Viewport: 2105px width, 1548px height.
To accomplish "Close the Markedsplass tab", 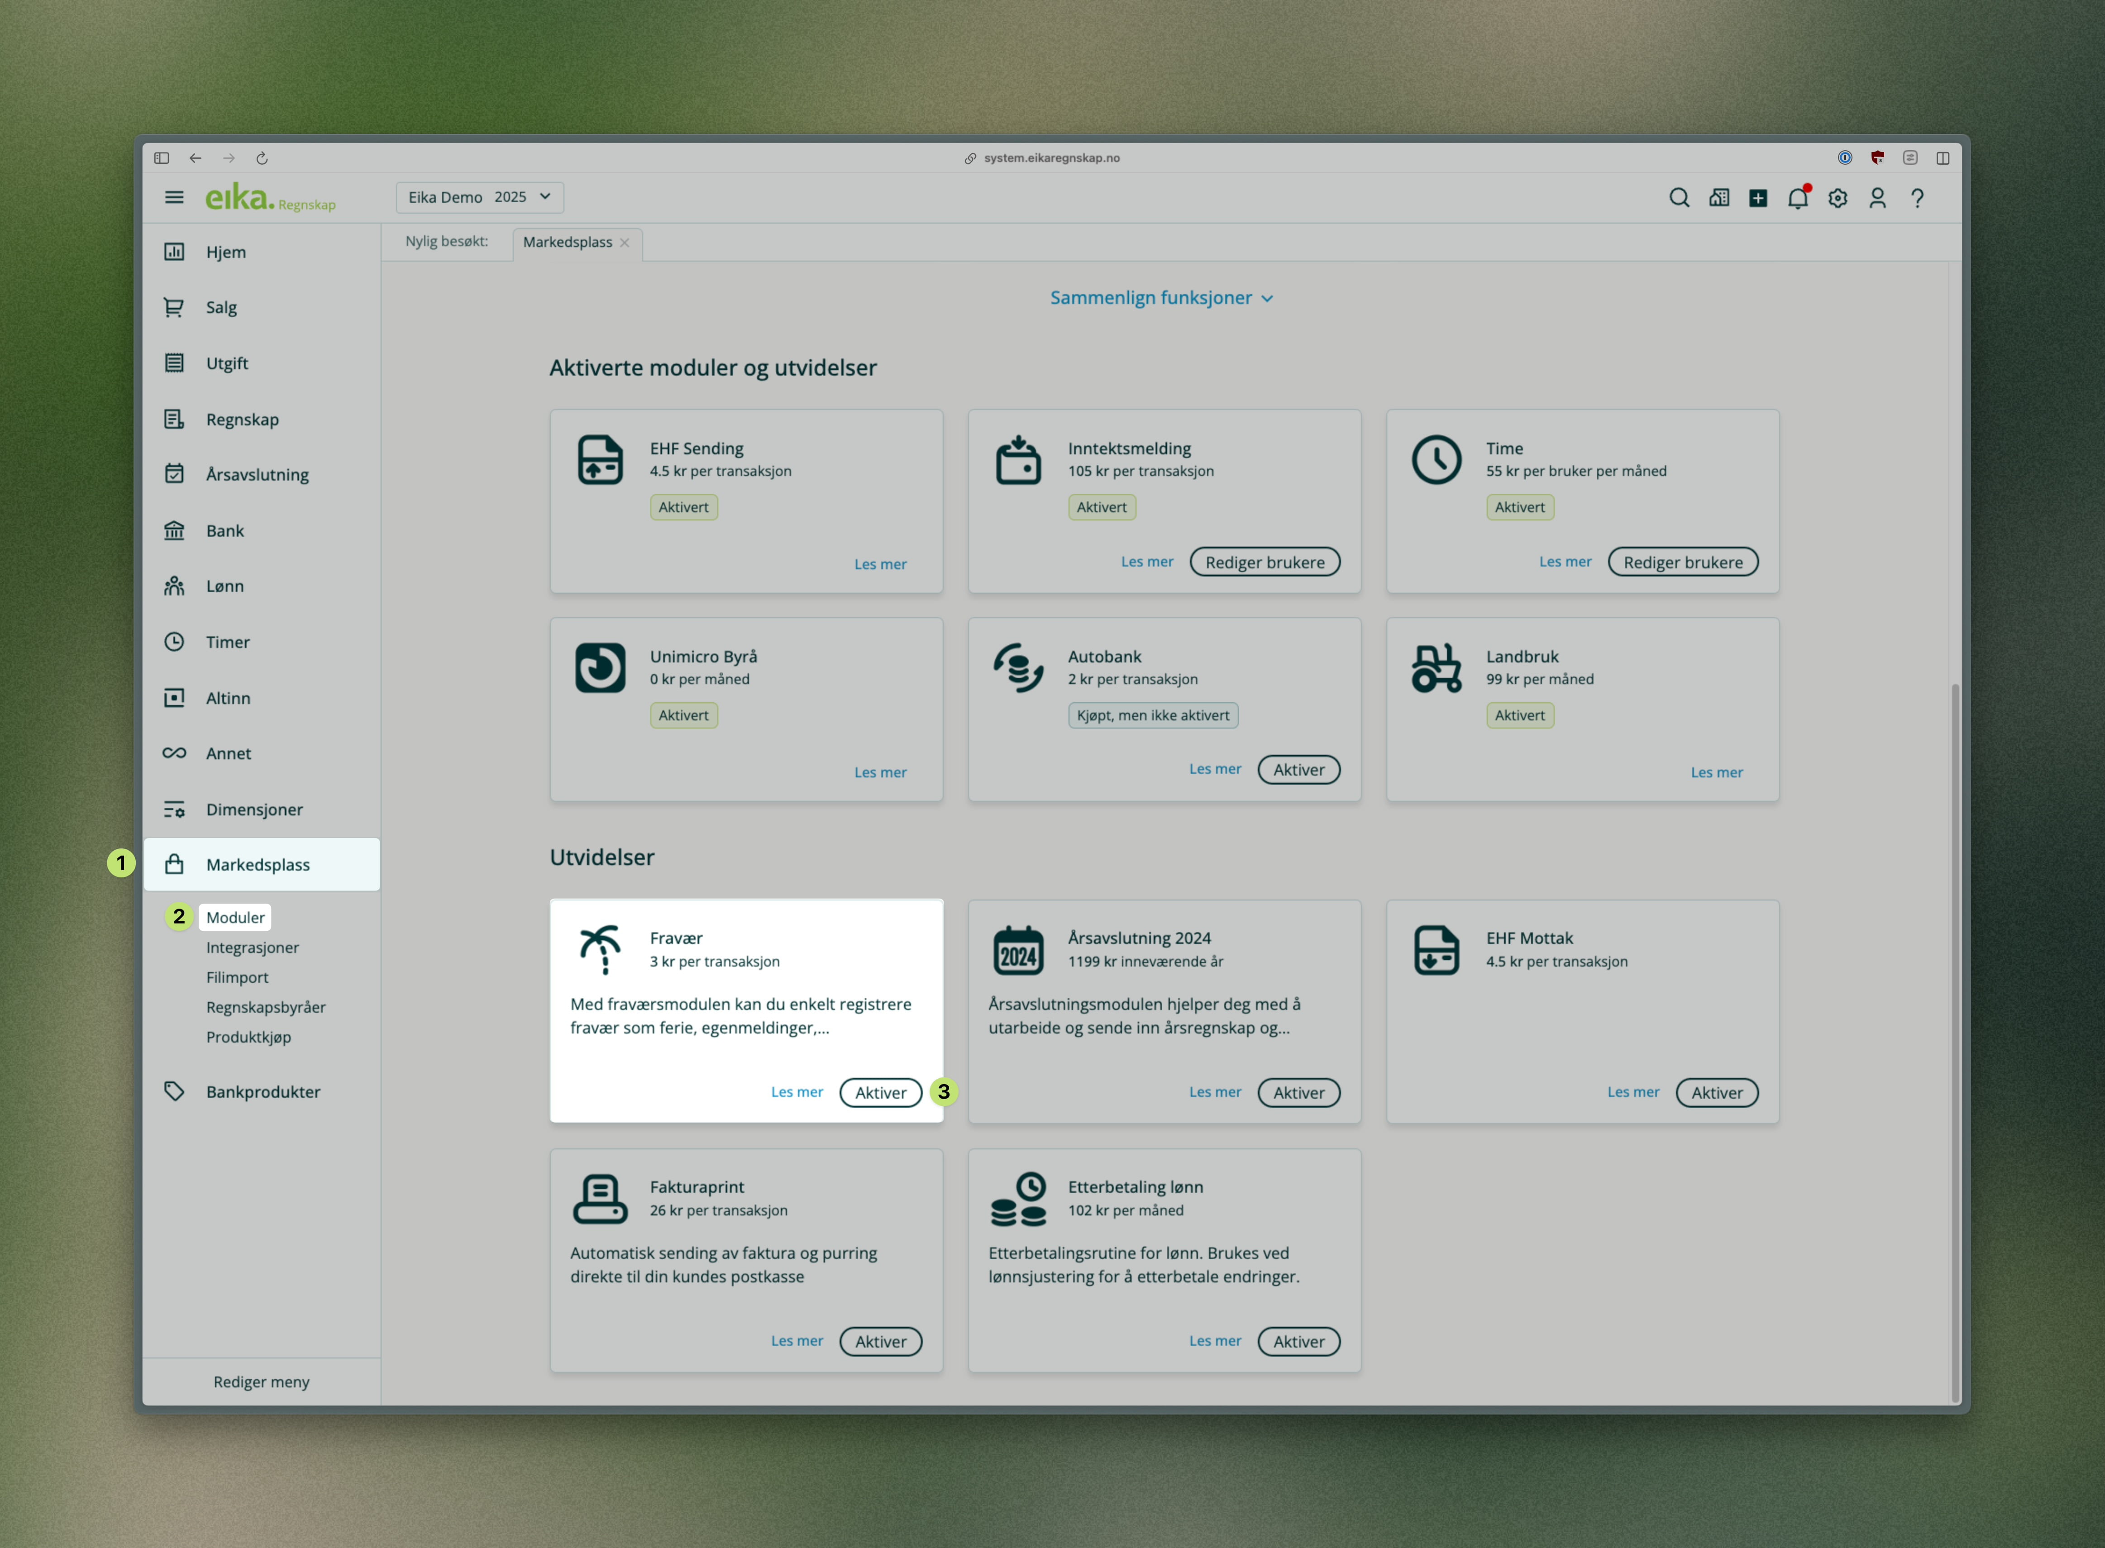I will click(x=625, y=243).
